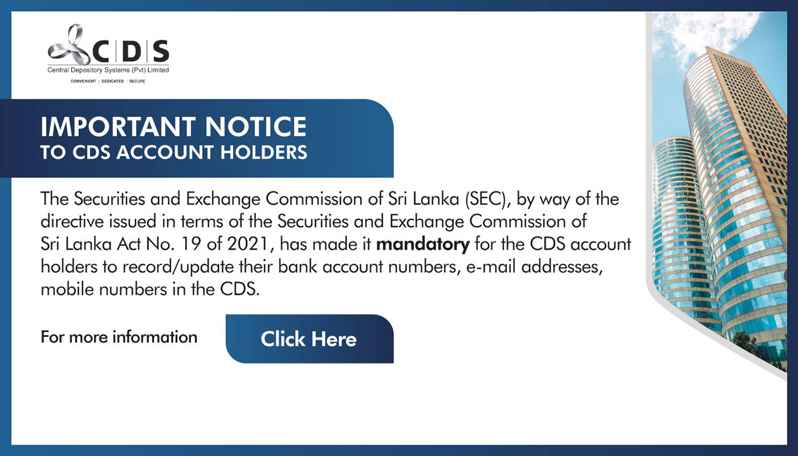Click the letter S in CDS wordmark
This screenshot has width=798, height=456.
(161, 53)
